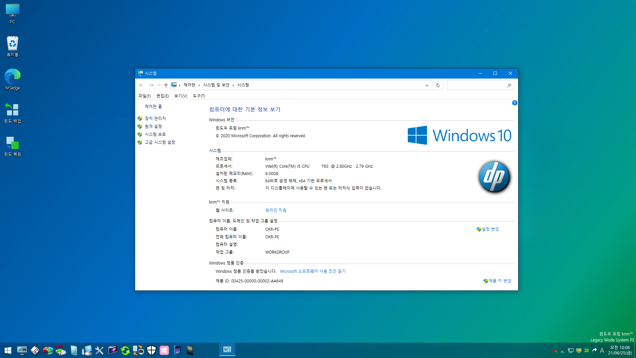This screenshot has width=636, height=358.
Task: Open the 편집(E) menu
Action: 163,96
